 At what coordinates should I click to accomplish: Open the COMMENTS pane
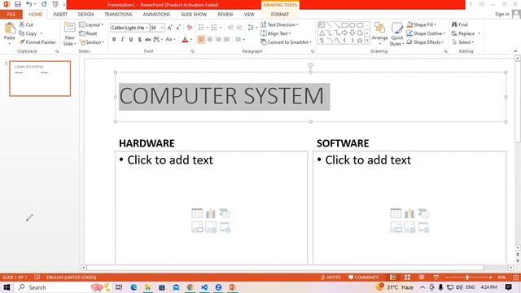(364, 278)
